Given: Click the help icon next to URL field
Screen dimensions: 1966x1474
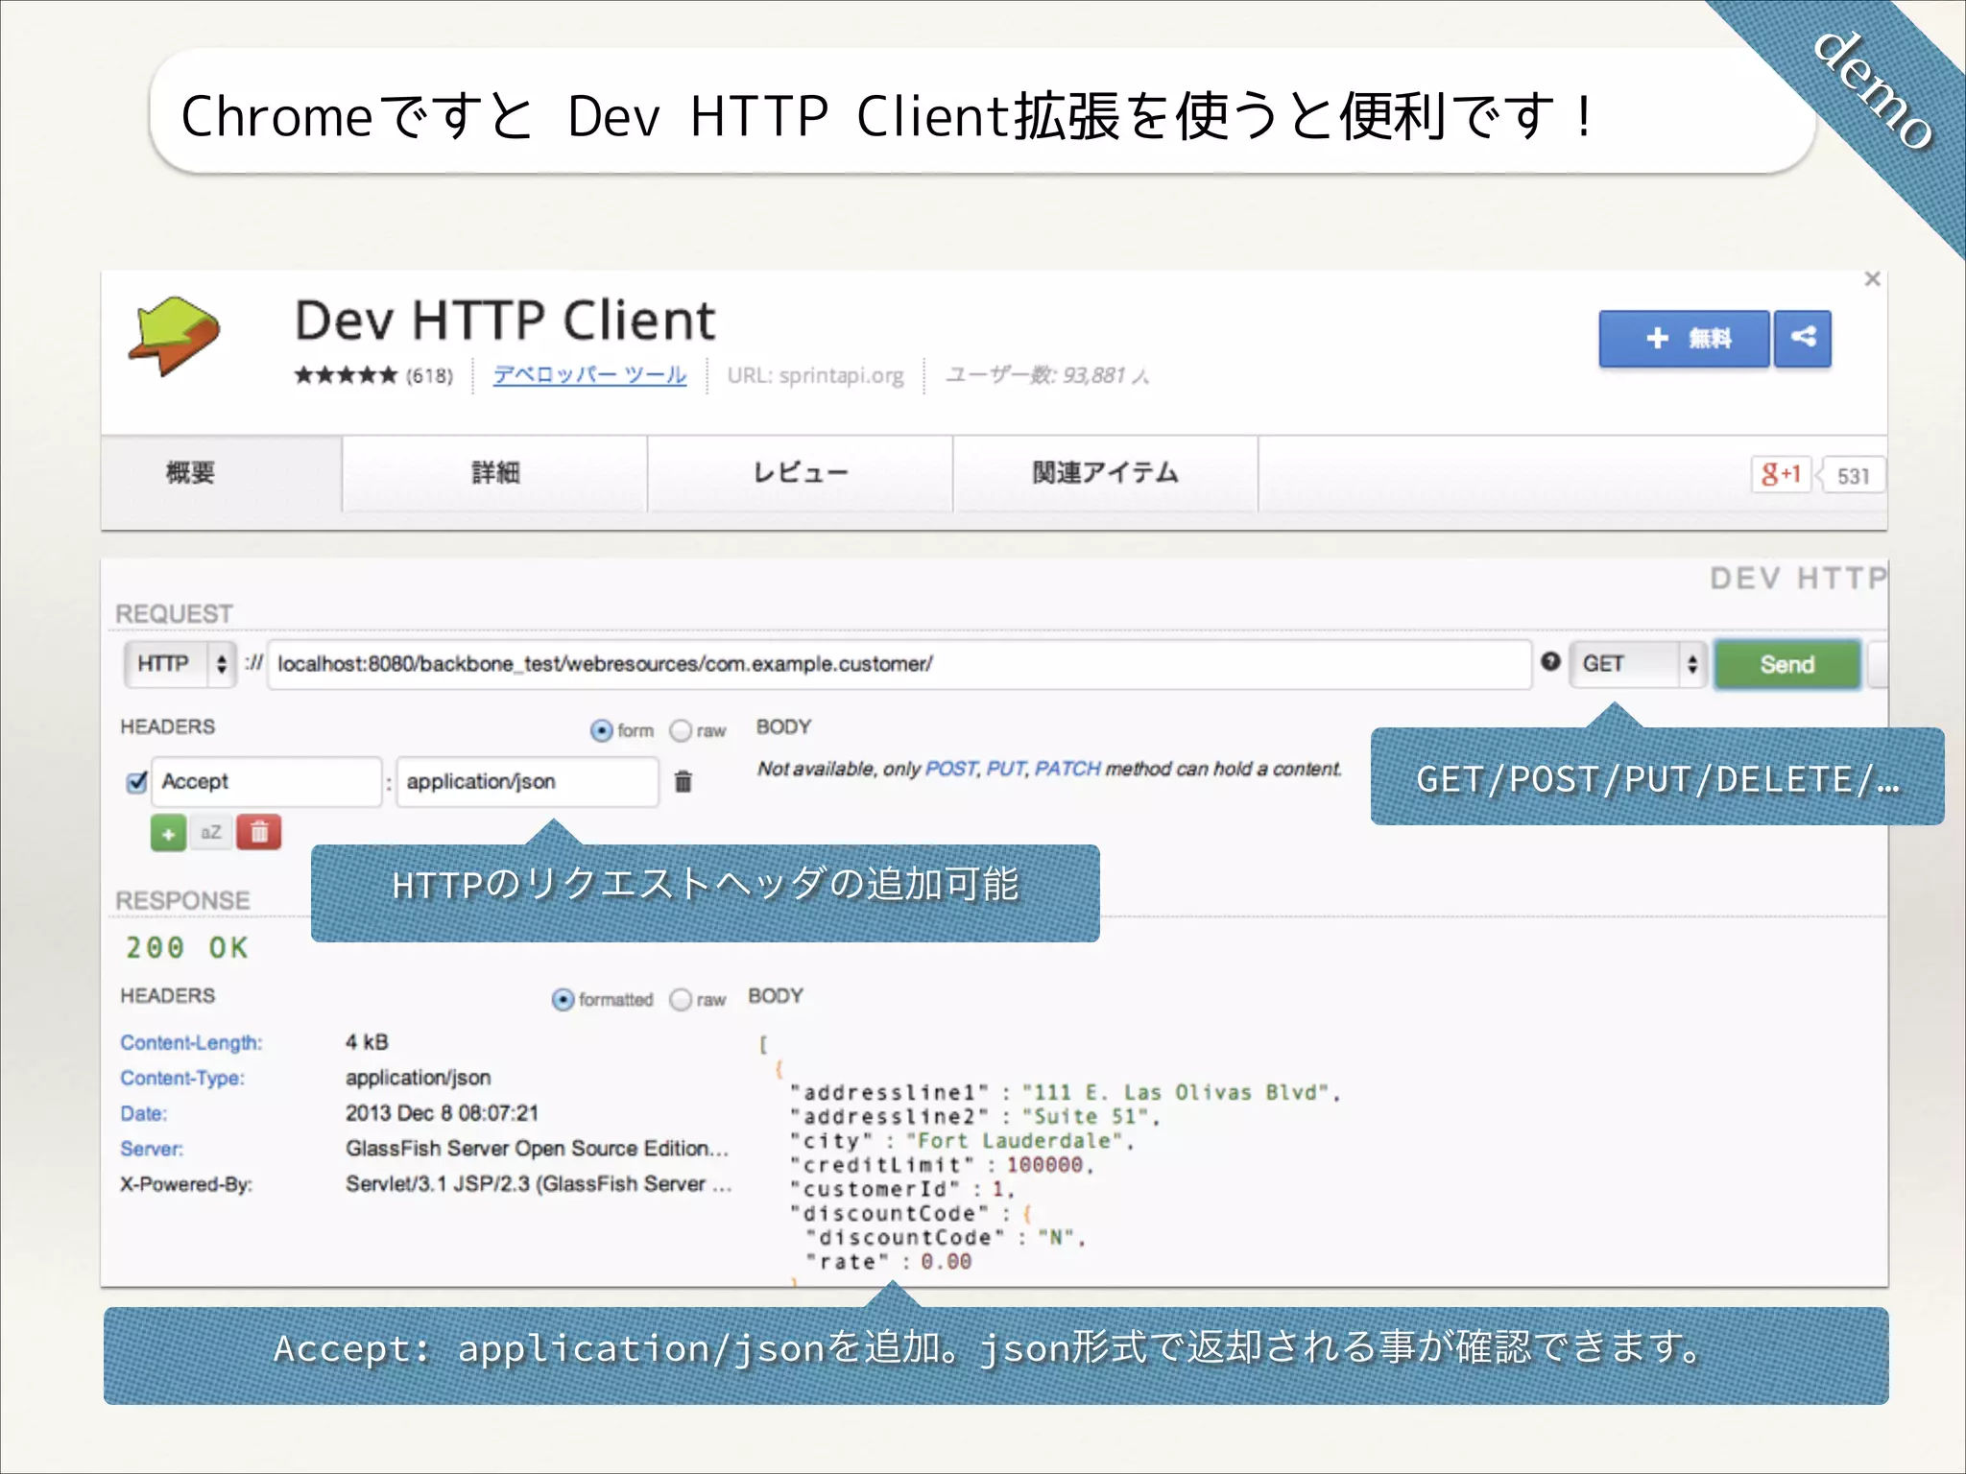Looking at the screenshot, I should click(1550, 661).
